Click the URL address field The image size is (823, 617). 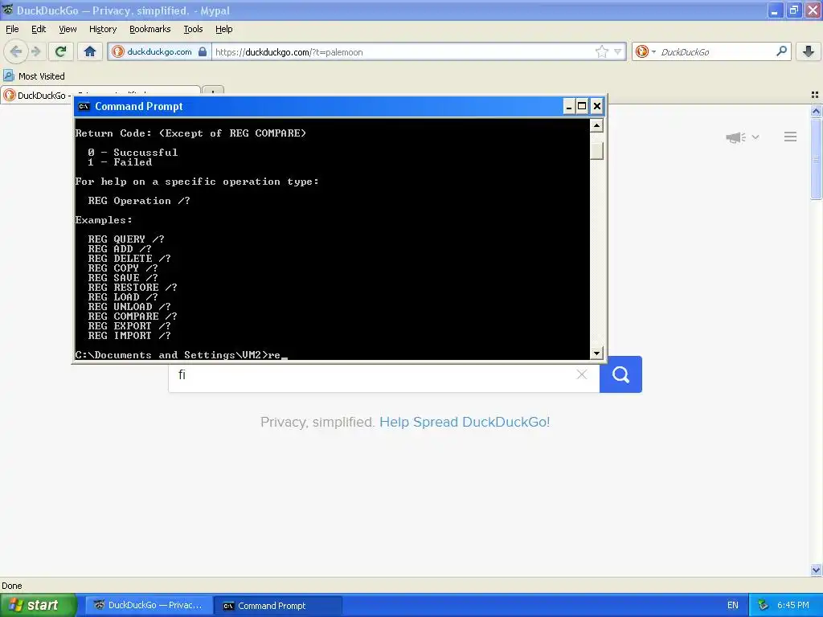402,51
